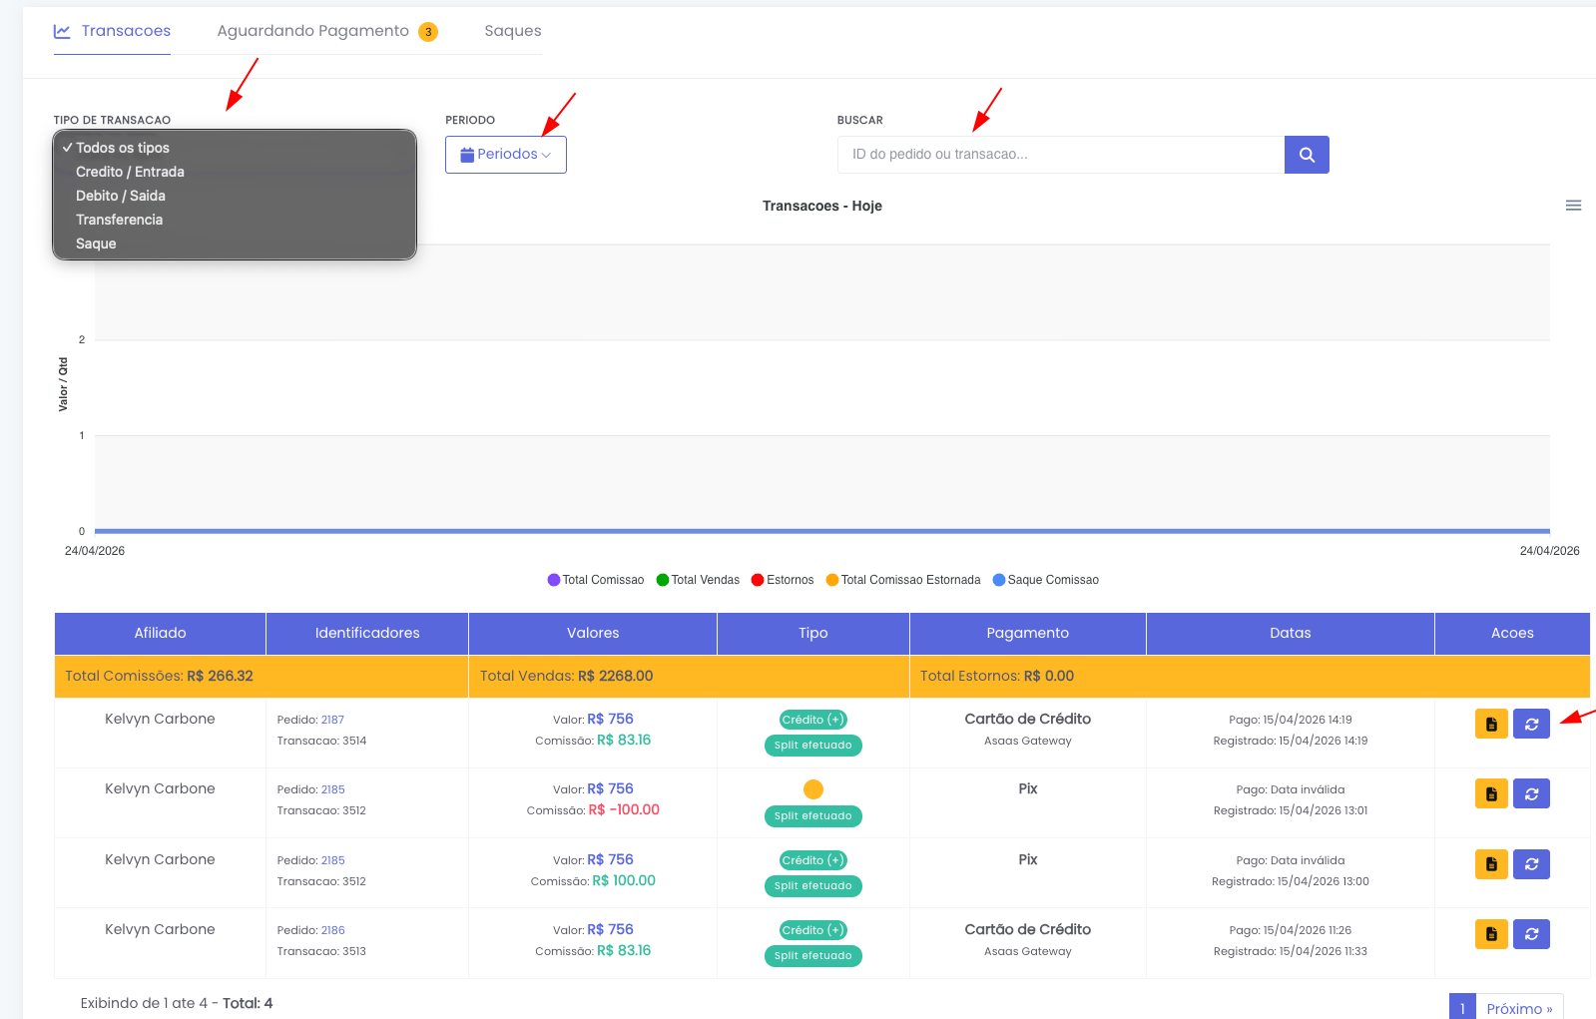
Task: Choose Saque from the type list
Action: (x=96, y=244)
